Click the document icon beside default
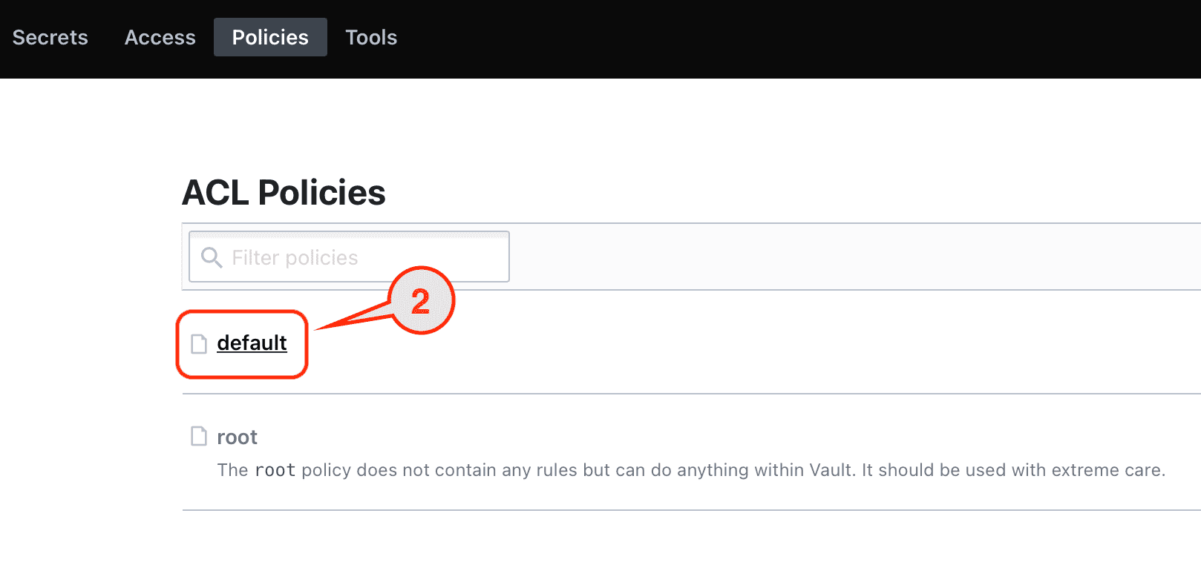This screenshot has width=1201, height=565. pos(199,344)
